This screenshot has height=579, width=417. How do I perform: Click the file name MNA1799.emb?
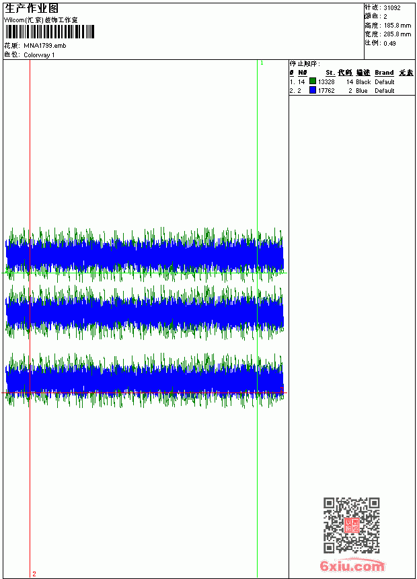tap(45, 46)
